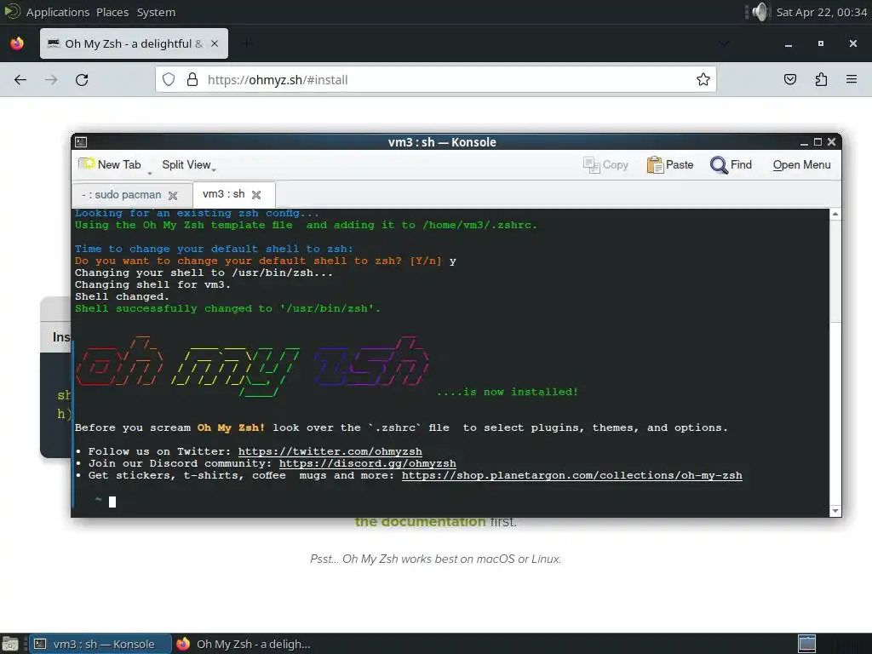The image size is (872, 654).
Task: Open the planetargon shop link
Action: coord(571,475)
